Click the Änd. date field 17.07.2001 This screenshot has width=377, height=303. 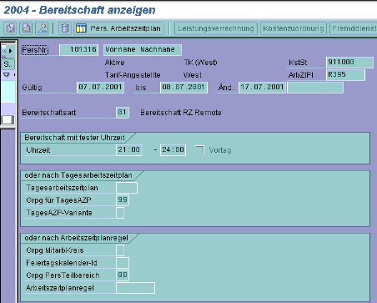tap(262, 87)
